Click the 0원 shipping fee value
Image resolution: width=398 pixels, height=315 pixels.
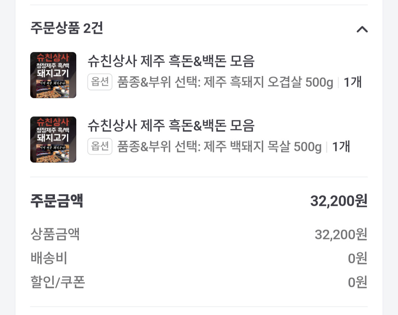click(x=357, y=258)
